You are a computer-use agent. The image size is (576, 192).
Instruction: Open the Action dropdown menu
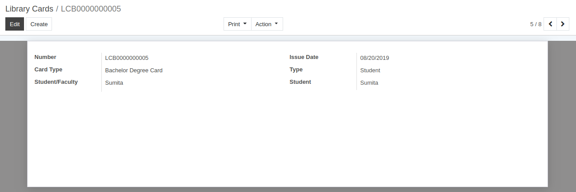(x=267, y=24)
